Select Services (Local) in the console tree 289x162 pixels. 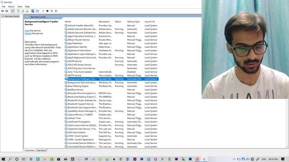click(12, 16)
